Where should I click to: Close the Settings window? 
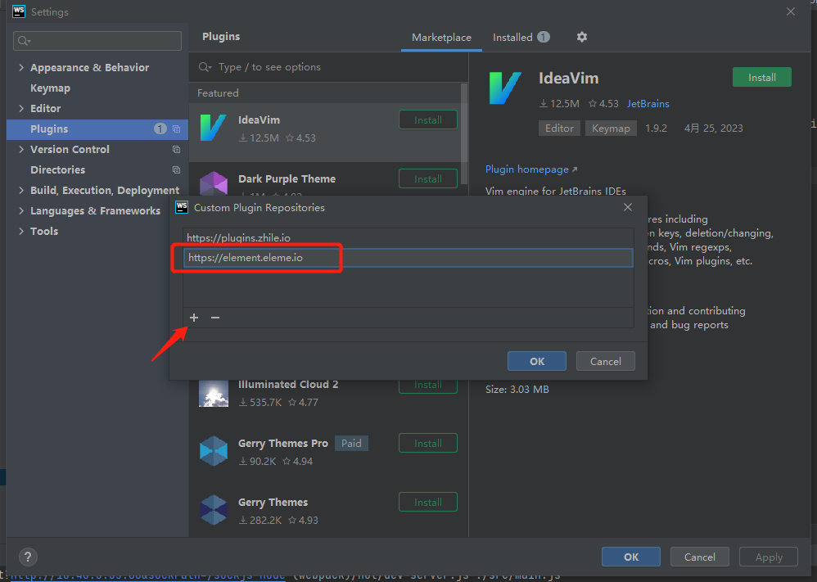point(791,11)
